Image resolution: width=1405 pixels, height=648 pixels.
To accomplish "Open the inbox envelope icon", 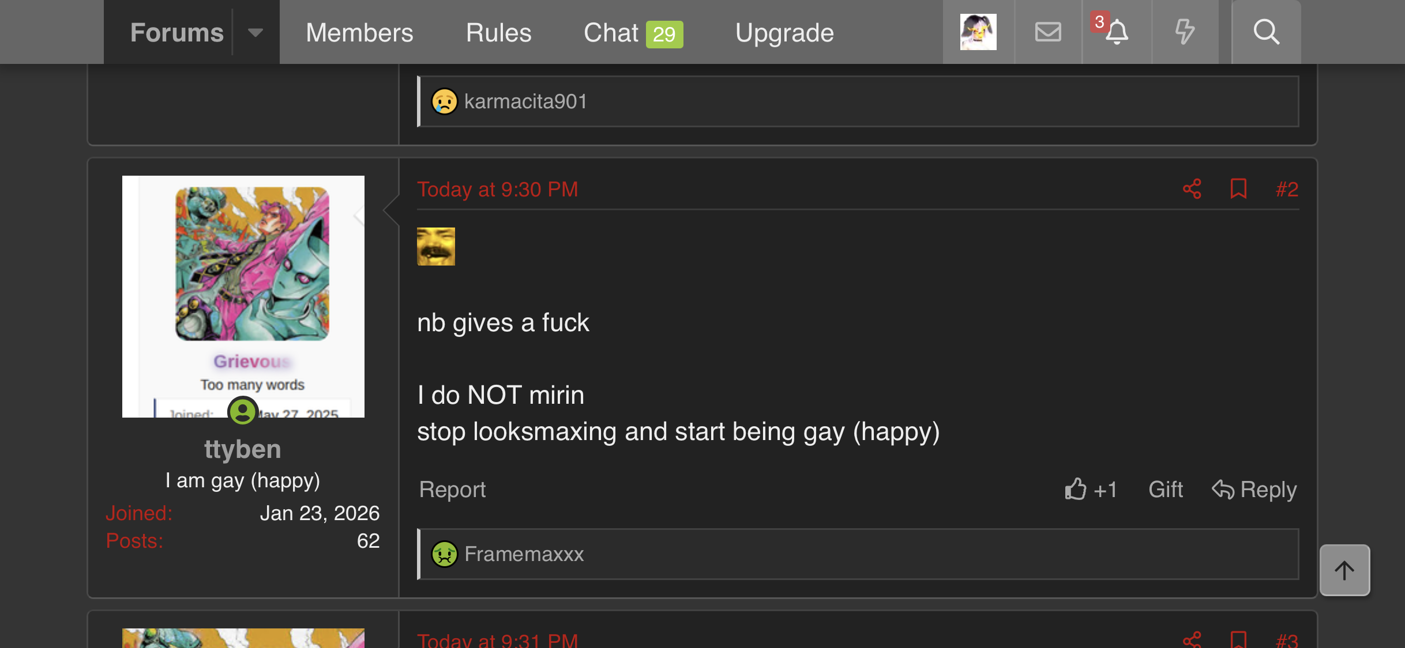I will (1048, 32).
